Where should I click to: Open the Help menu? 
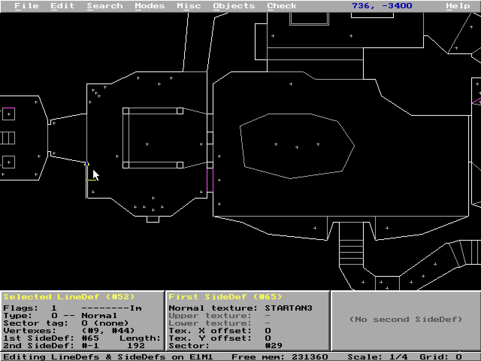pos(458,6)
